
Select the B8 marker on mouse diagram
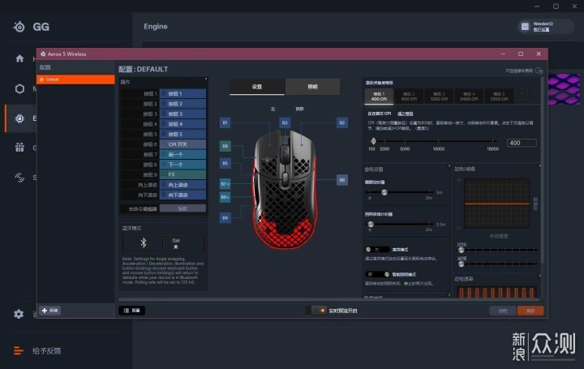pyautogui.click(x=225, y=197)
